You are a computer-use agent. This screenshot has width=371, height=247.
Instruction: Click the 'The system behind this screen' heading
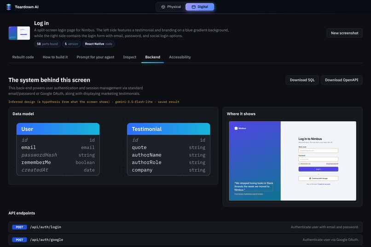click(49, 80)
